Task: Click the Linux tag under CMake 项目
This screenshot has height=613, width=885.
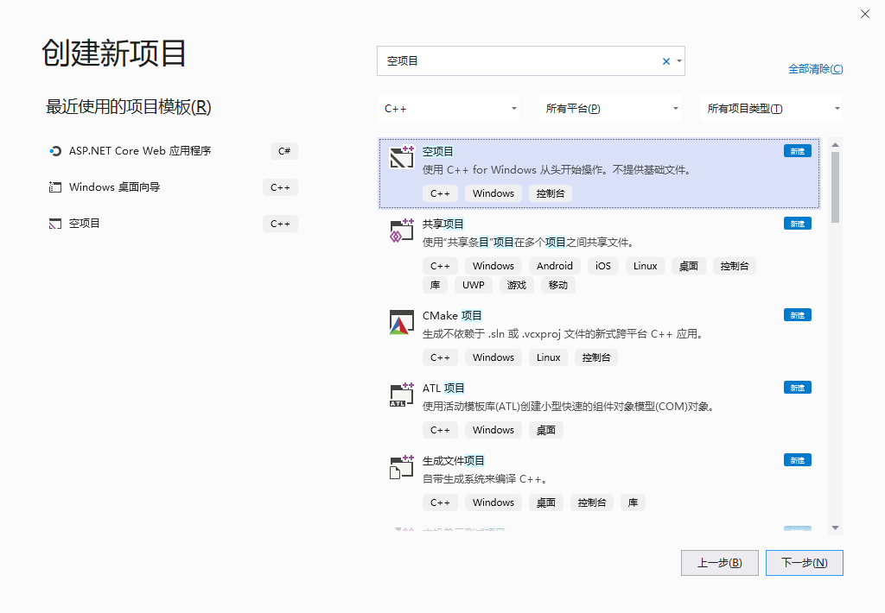Action: pyautogui.click(x=548, y=357)
